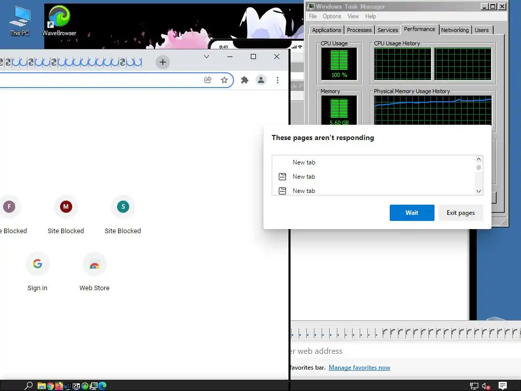This screenshot has width=521, height=391.
Task: Click the 100 % CPU Usage value
Action: [x=339, y=75]
